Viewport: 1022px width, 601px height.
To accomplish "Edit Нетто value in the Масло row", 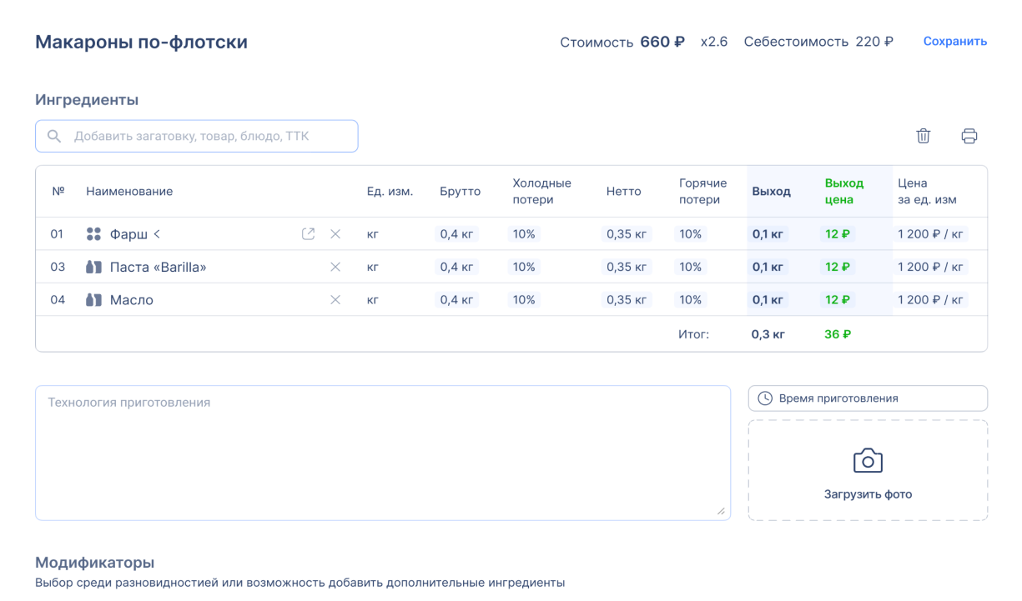I will point(626,300).
